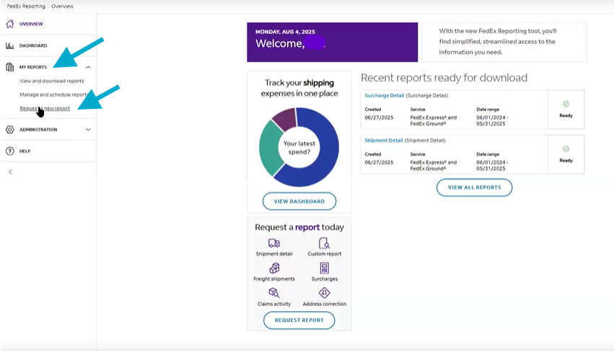
Task: Open the Freight shipments box icon
Action: (273, 268)
